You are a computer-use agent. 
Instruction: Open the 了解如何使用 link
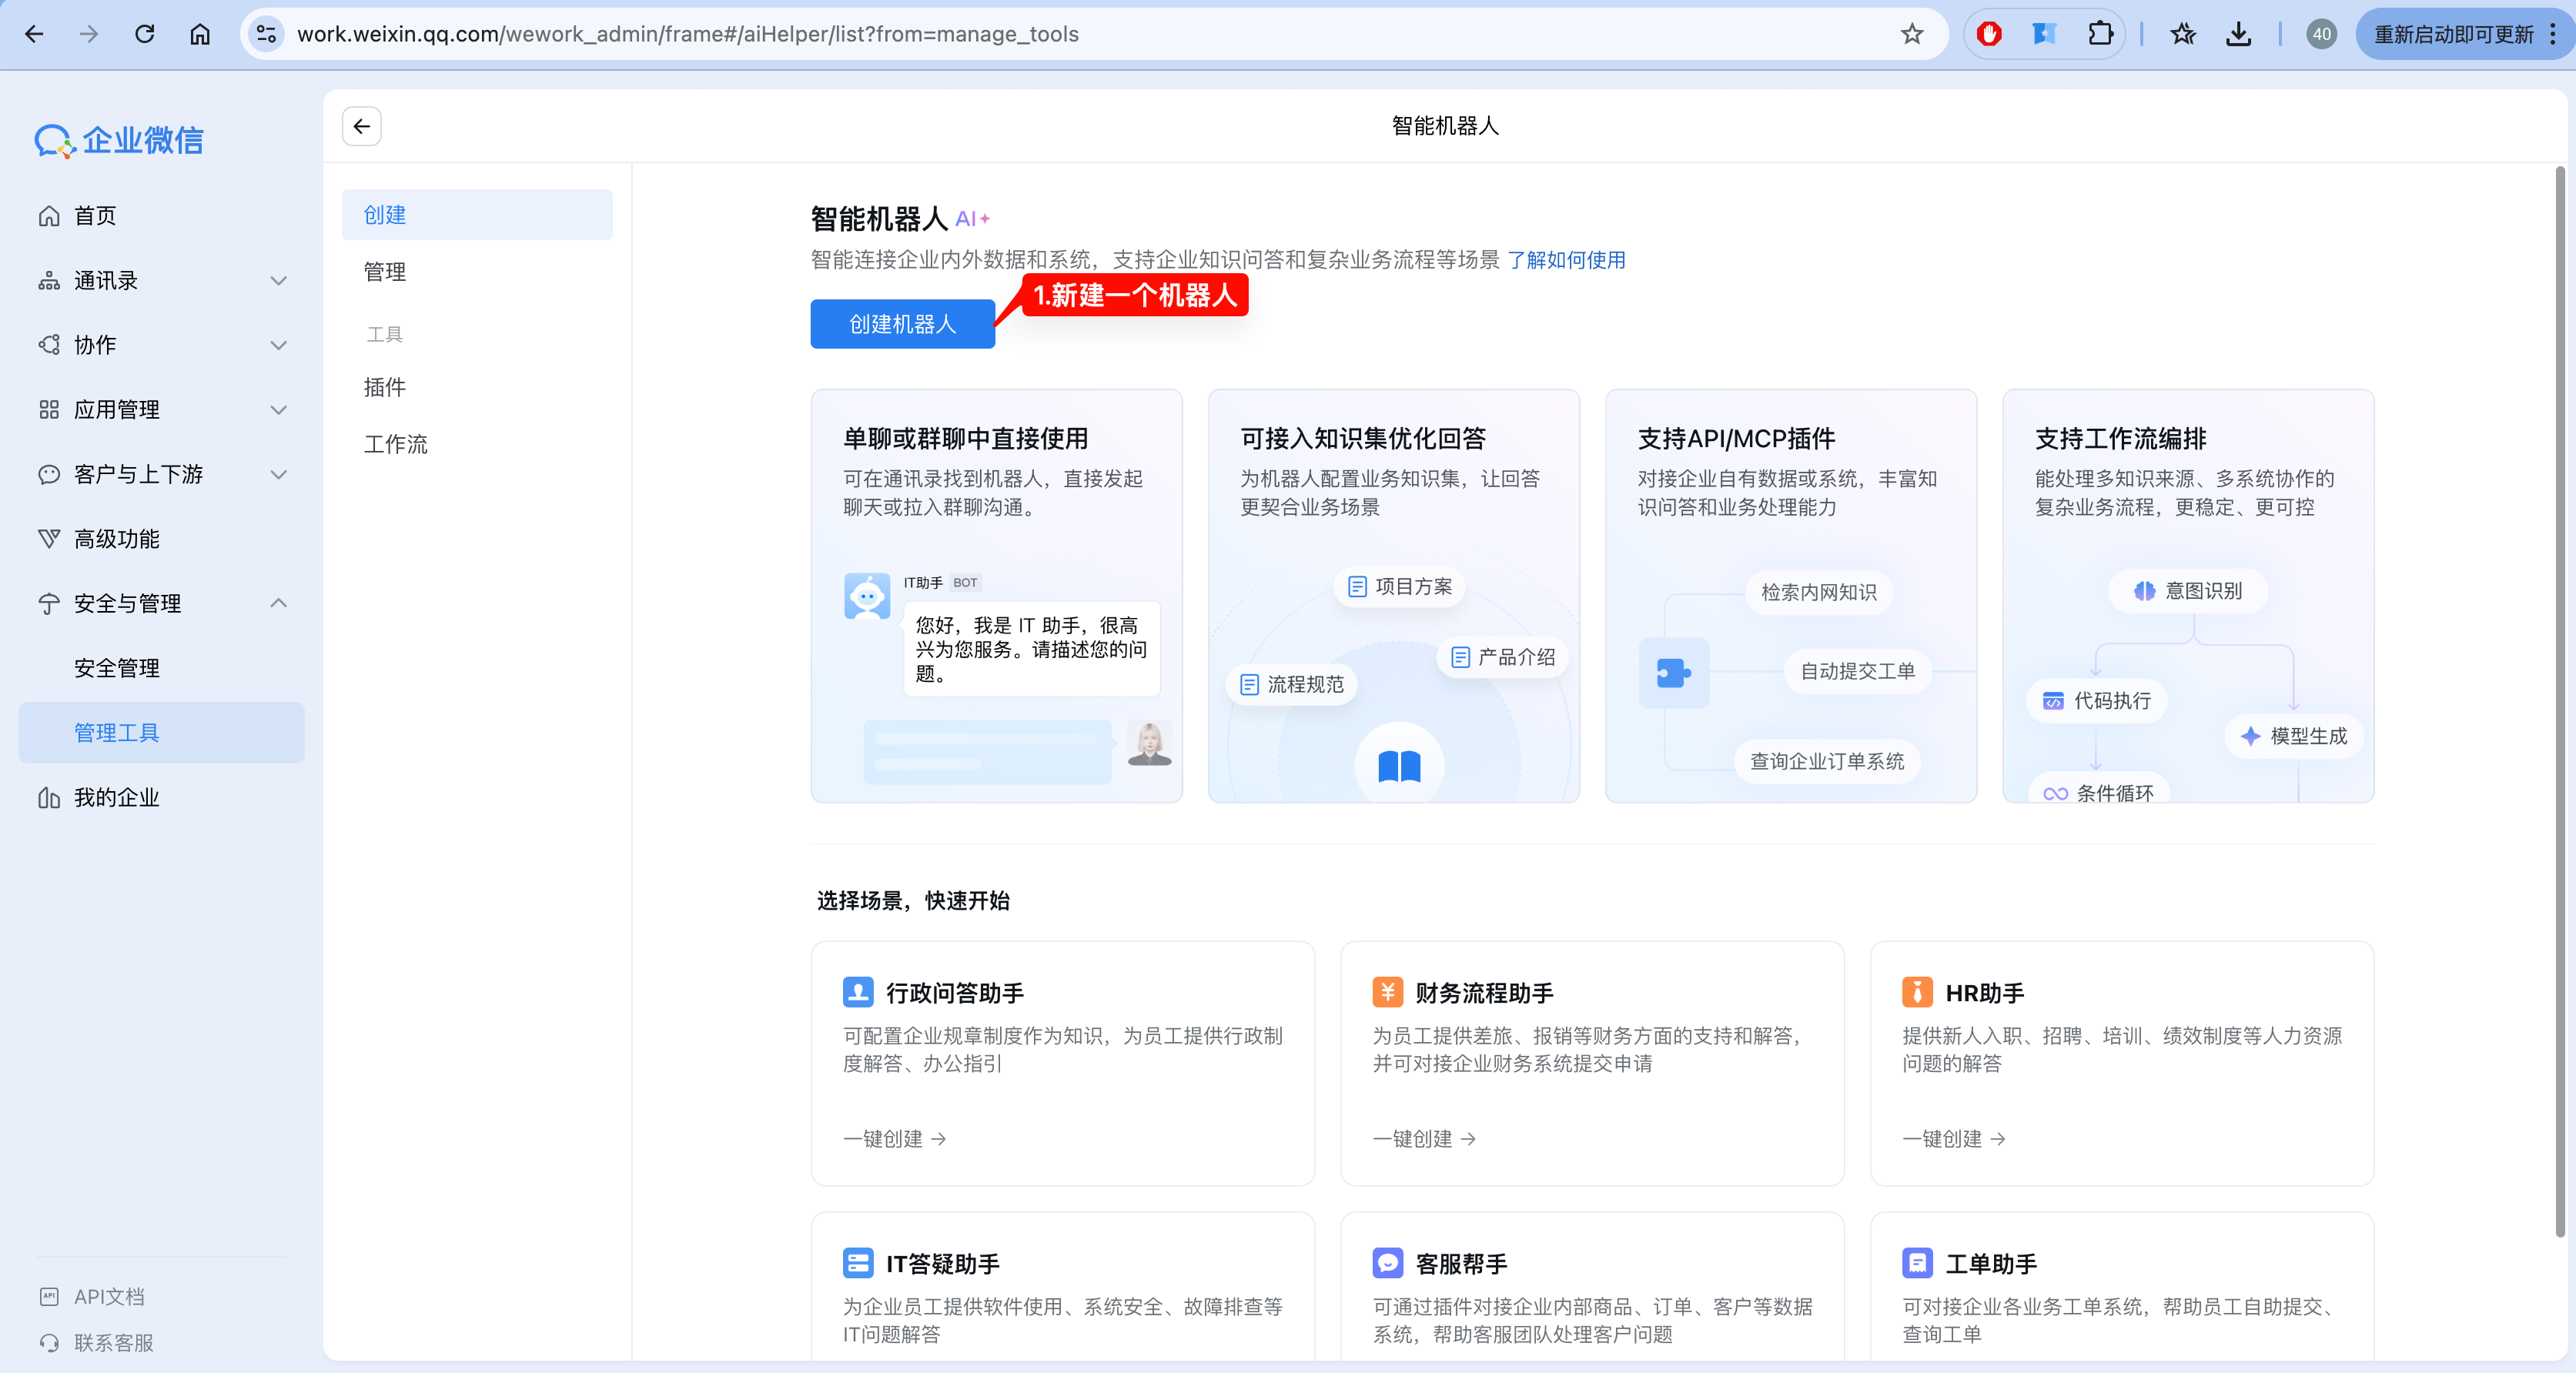1566,260
